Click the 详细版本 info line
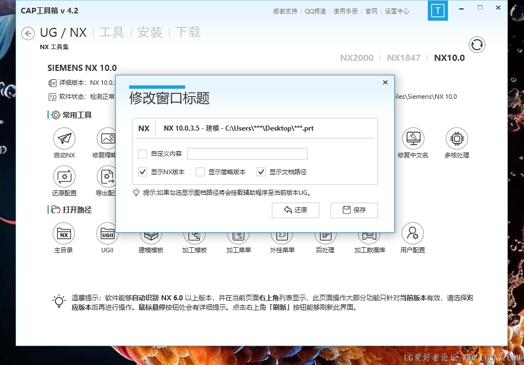Screen dimensions: 524x365 coord(82,83)
